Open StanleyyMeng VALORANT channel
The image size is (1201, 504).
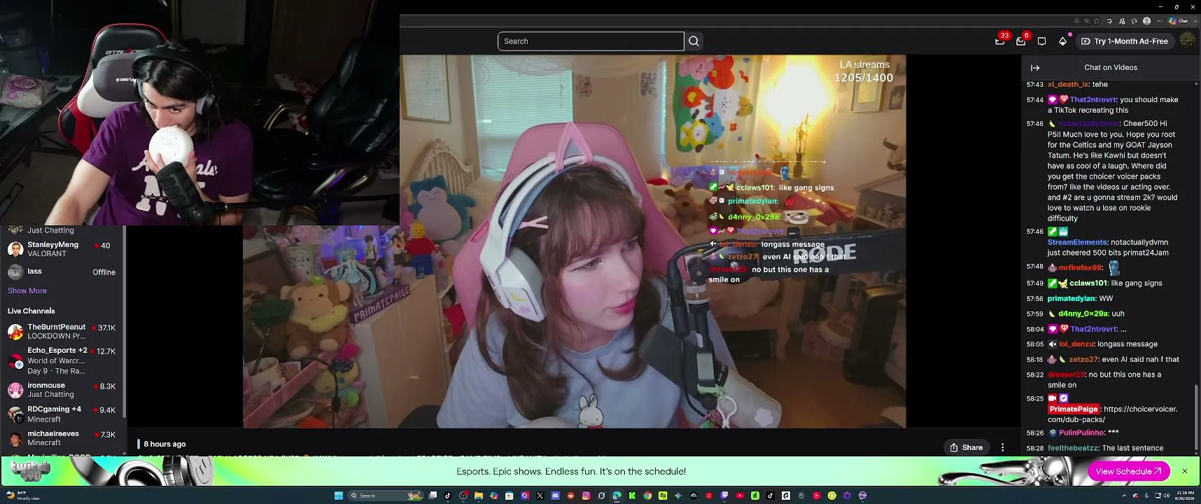(62, 249)
